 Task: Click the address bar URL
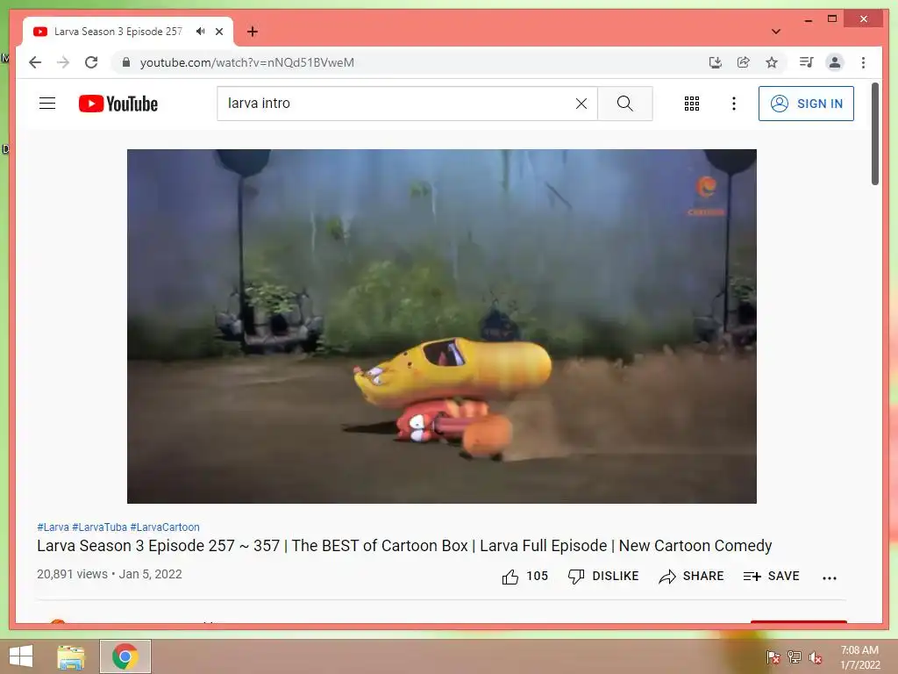coord(246,62)
